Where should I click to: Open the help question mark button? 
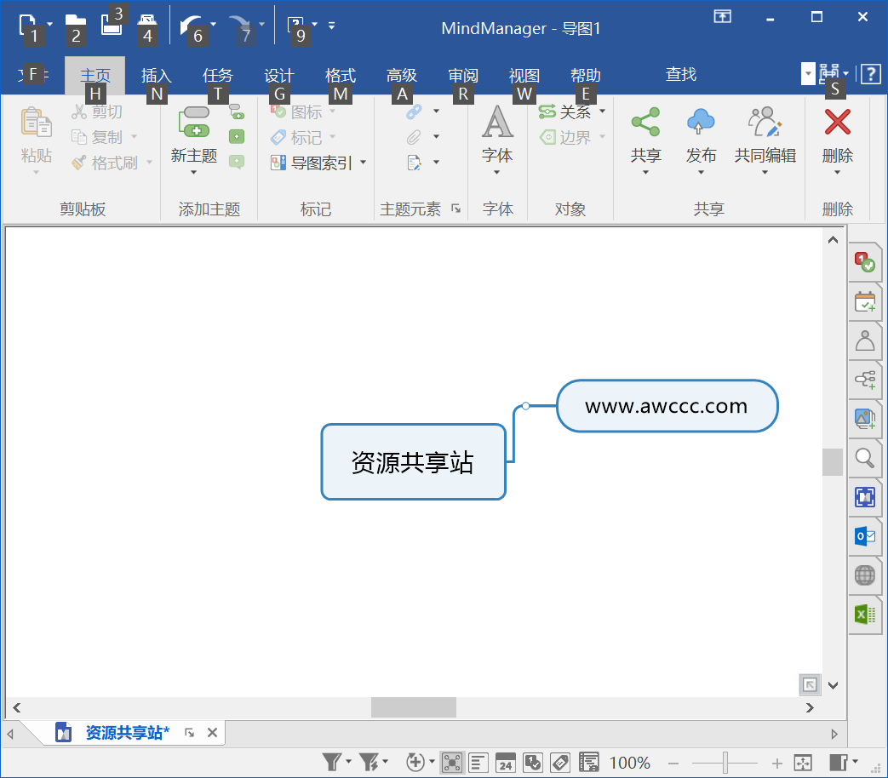pyautogui.click(x=870, y=74)
